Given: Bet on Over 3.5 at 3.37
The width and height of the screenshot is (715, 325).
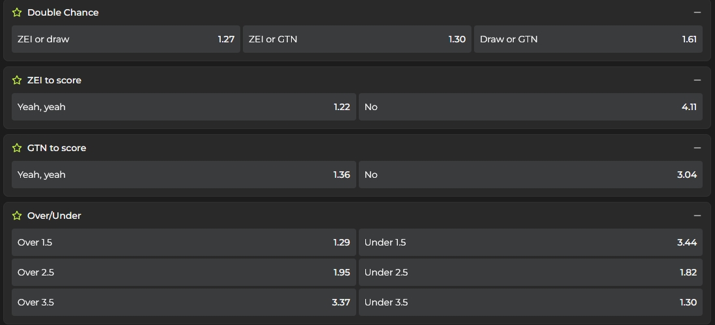Looking at the screenshot, I should pyautogui.click(x=184, y=302).
